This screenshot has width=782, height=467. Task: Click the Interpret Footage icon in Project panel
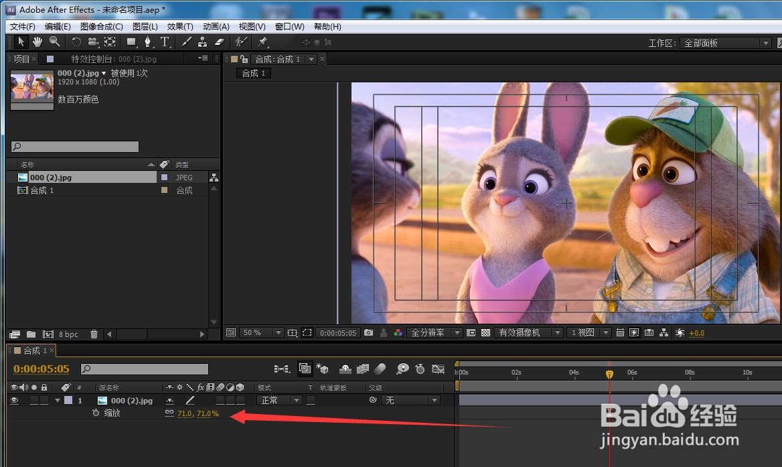point(15,334)
